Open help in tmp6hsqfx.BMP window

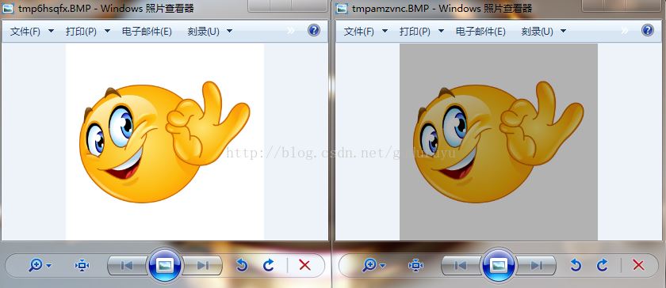pos(314,30)
